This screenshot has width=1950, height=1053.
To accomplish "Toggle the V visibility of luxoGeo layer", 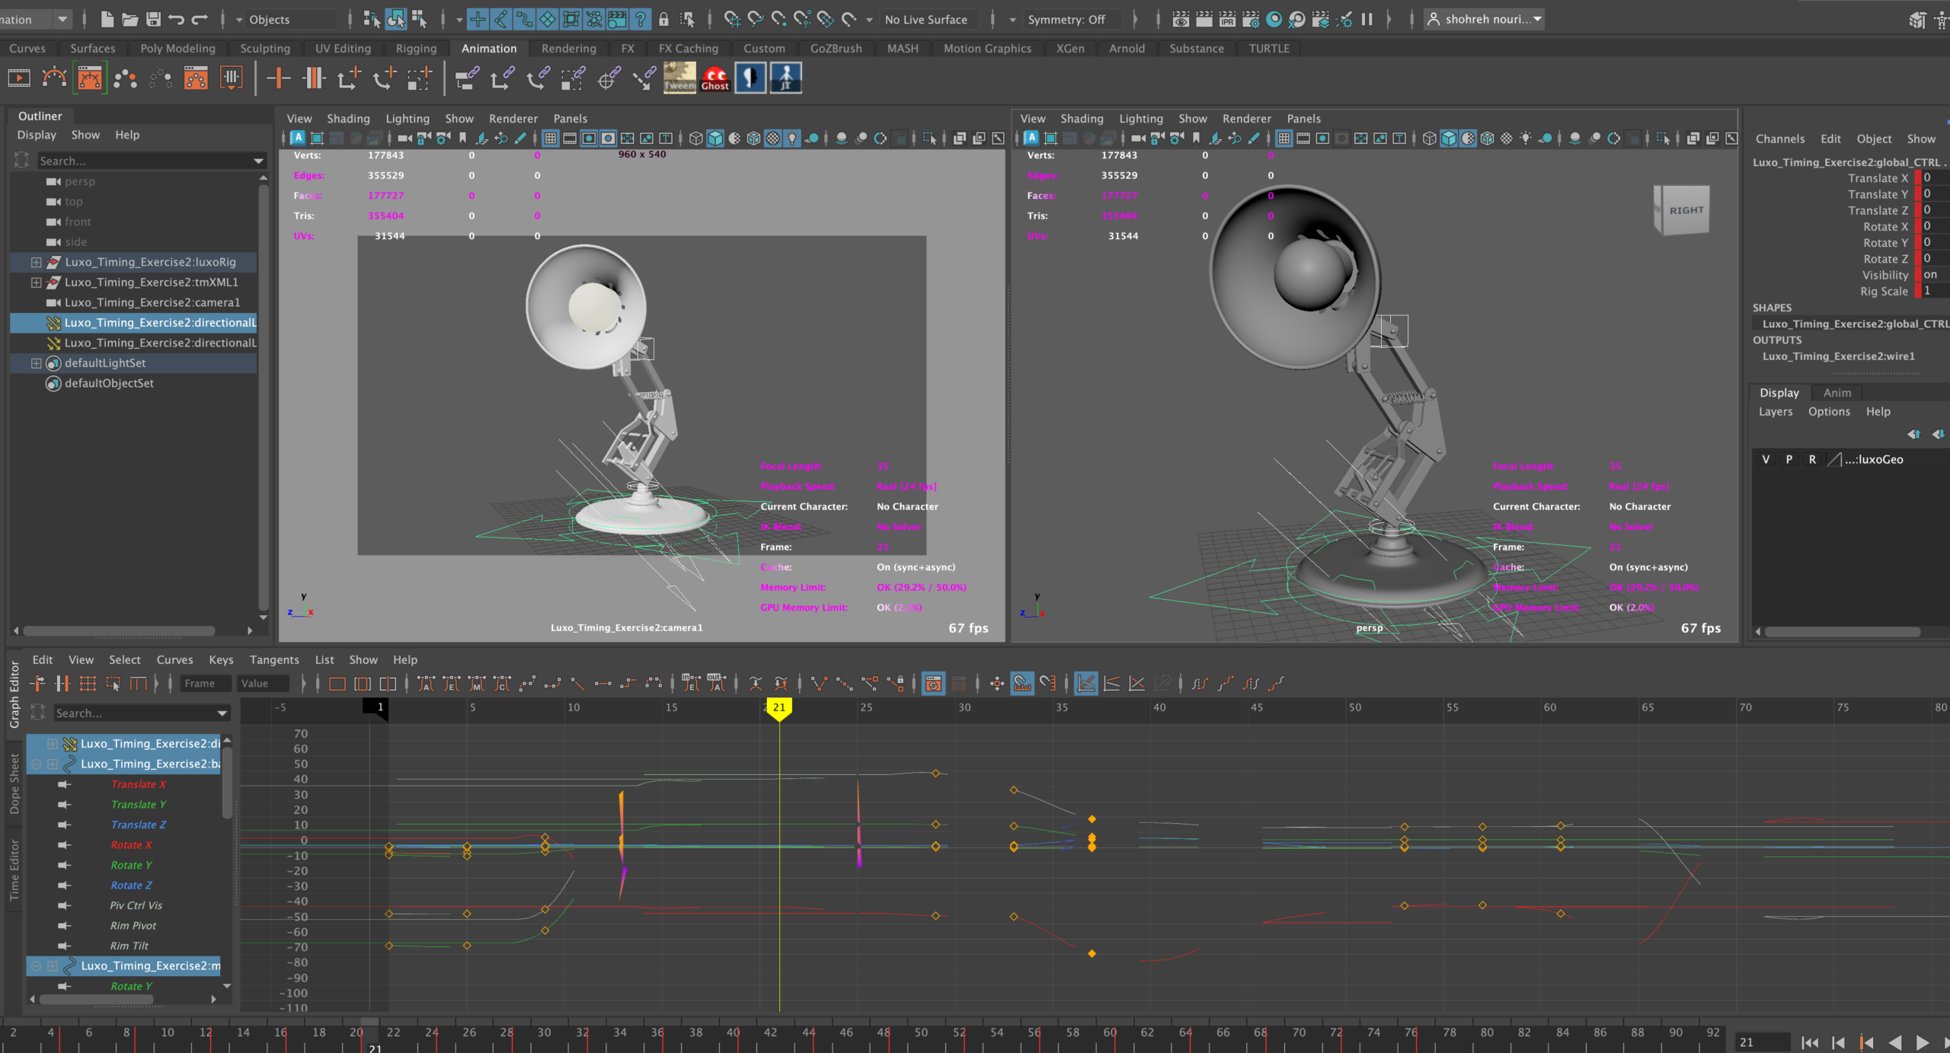I will pyautogui.click(x=1766, y=459).
